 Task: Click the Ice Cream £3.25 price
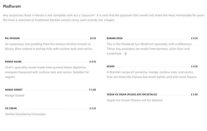point(93,108)
